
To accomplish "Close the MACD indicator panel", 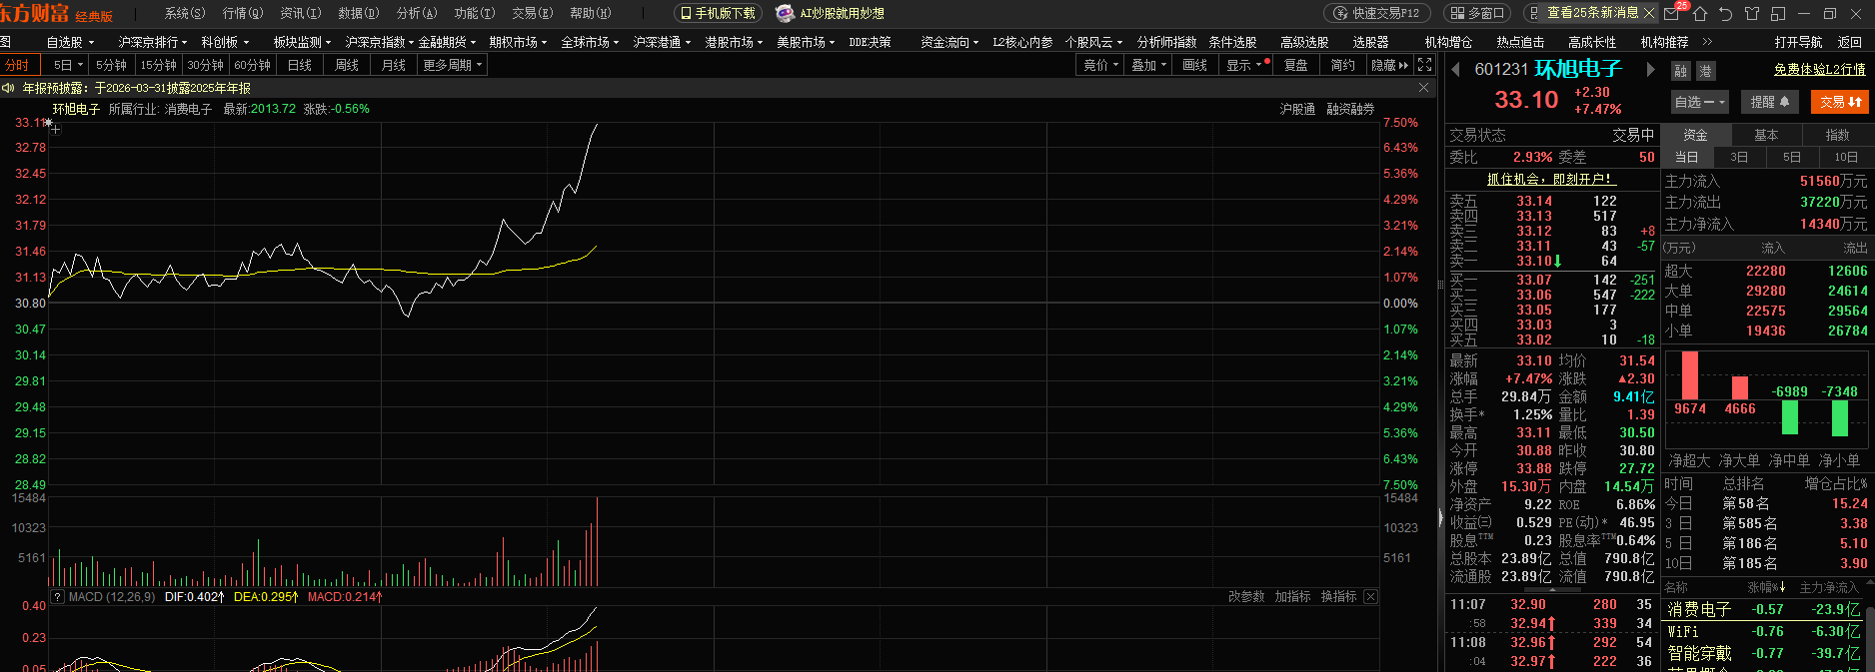I will tap(1370, 596).
